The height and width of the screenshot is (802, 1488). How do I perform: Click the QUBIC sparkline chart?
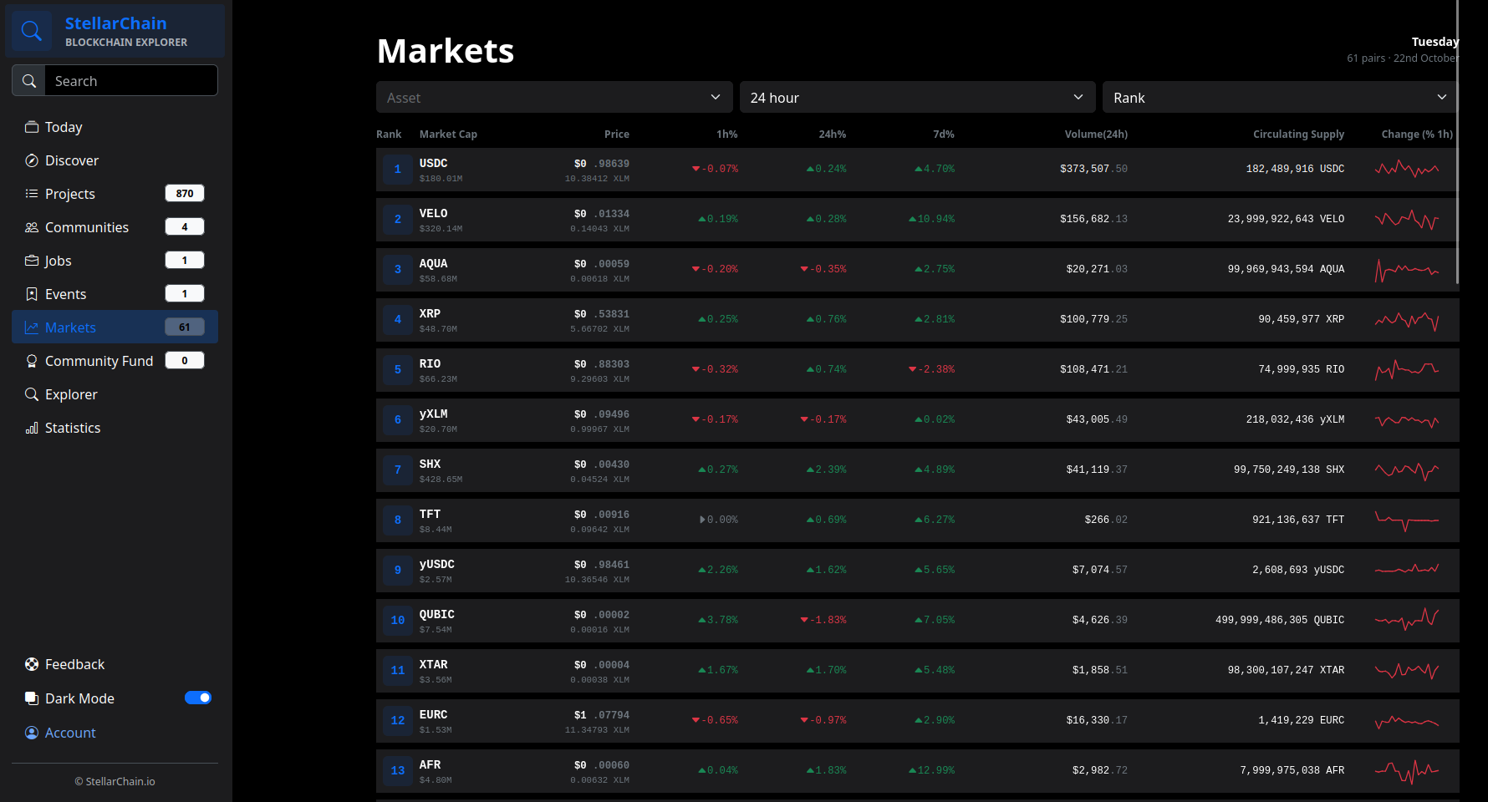1407,620
